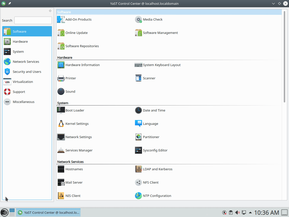Open the Online Update package icon
Viewport: 289px width, 217px height.
[61, 33]
